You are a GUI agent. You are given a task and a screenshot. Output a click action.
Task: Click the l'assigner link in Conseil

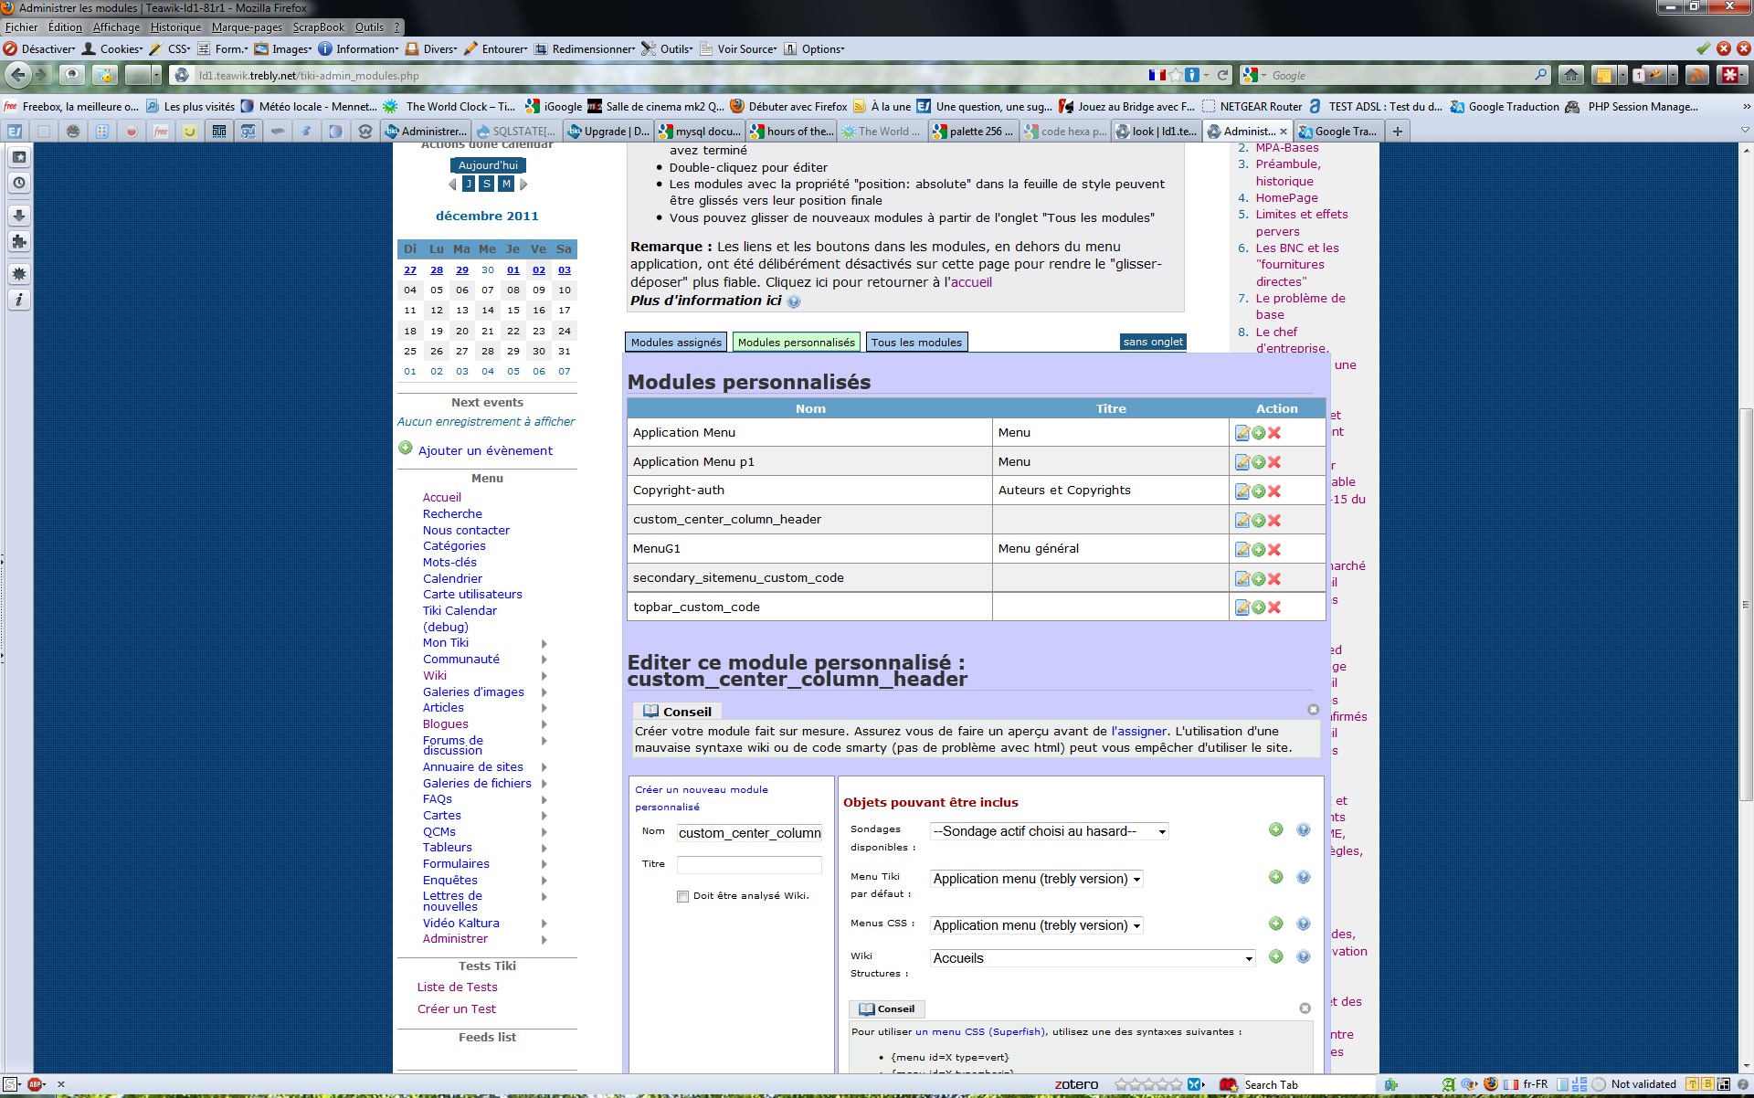1138,732
